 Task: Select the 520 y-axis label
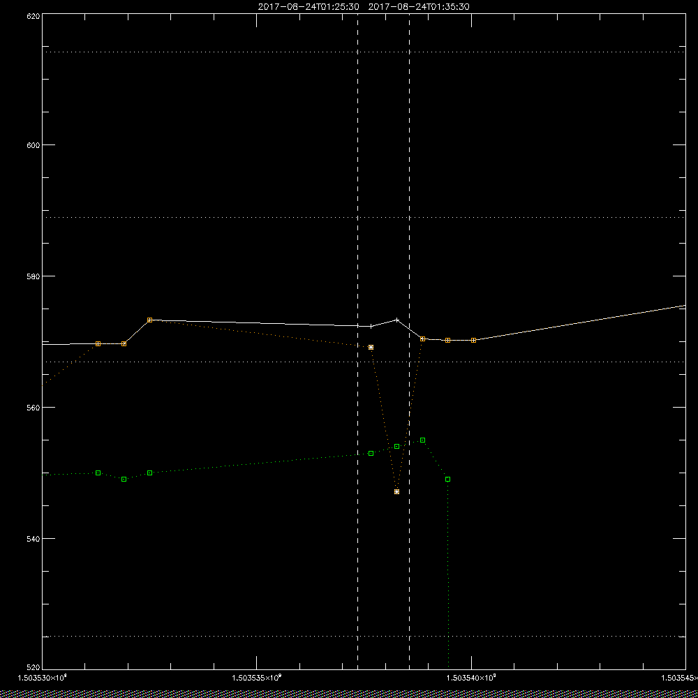34,667
